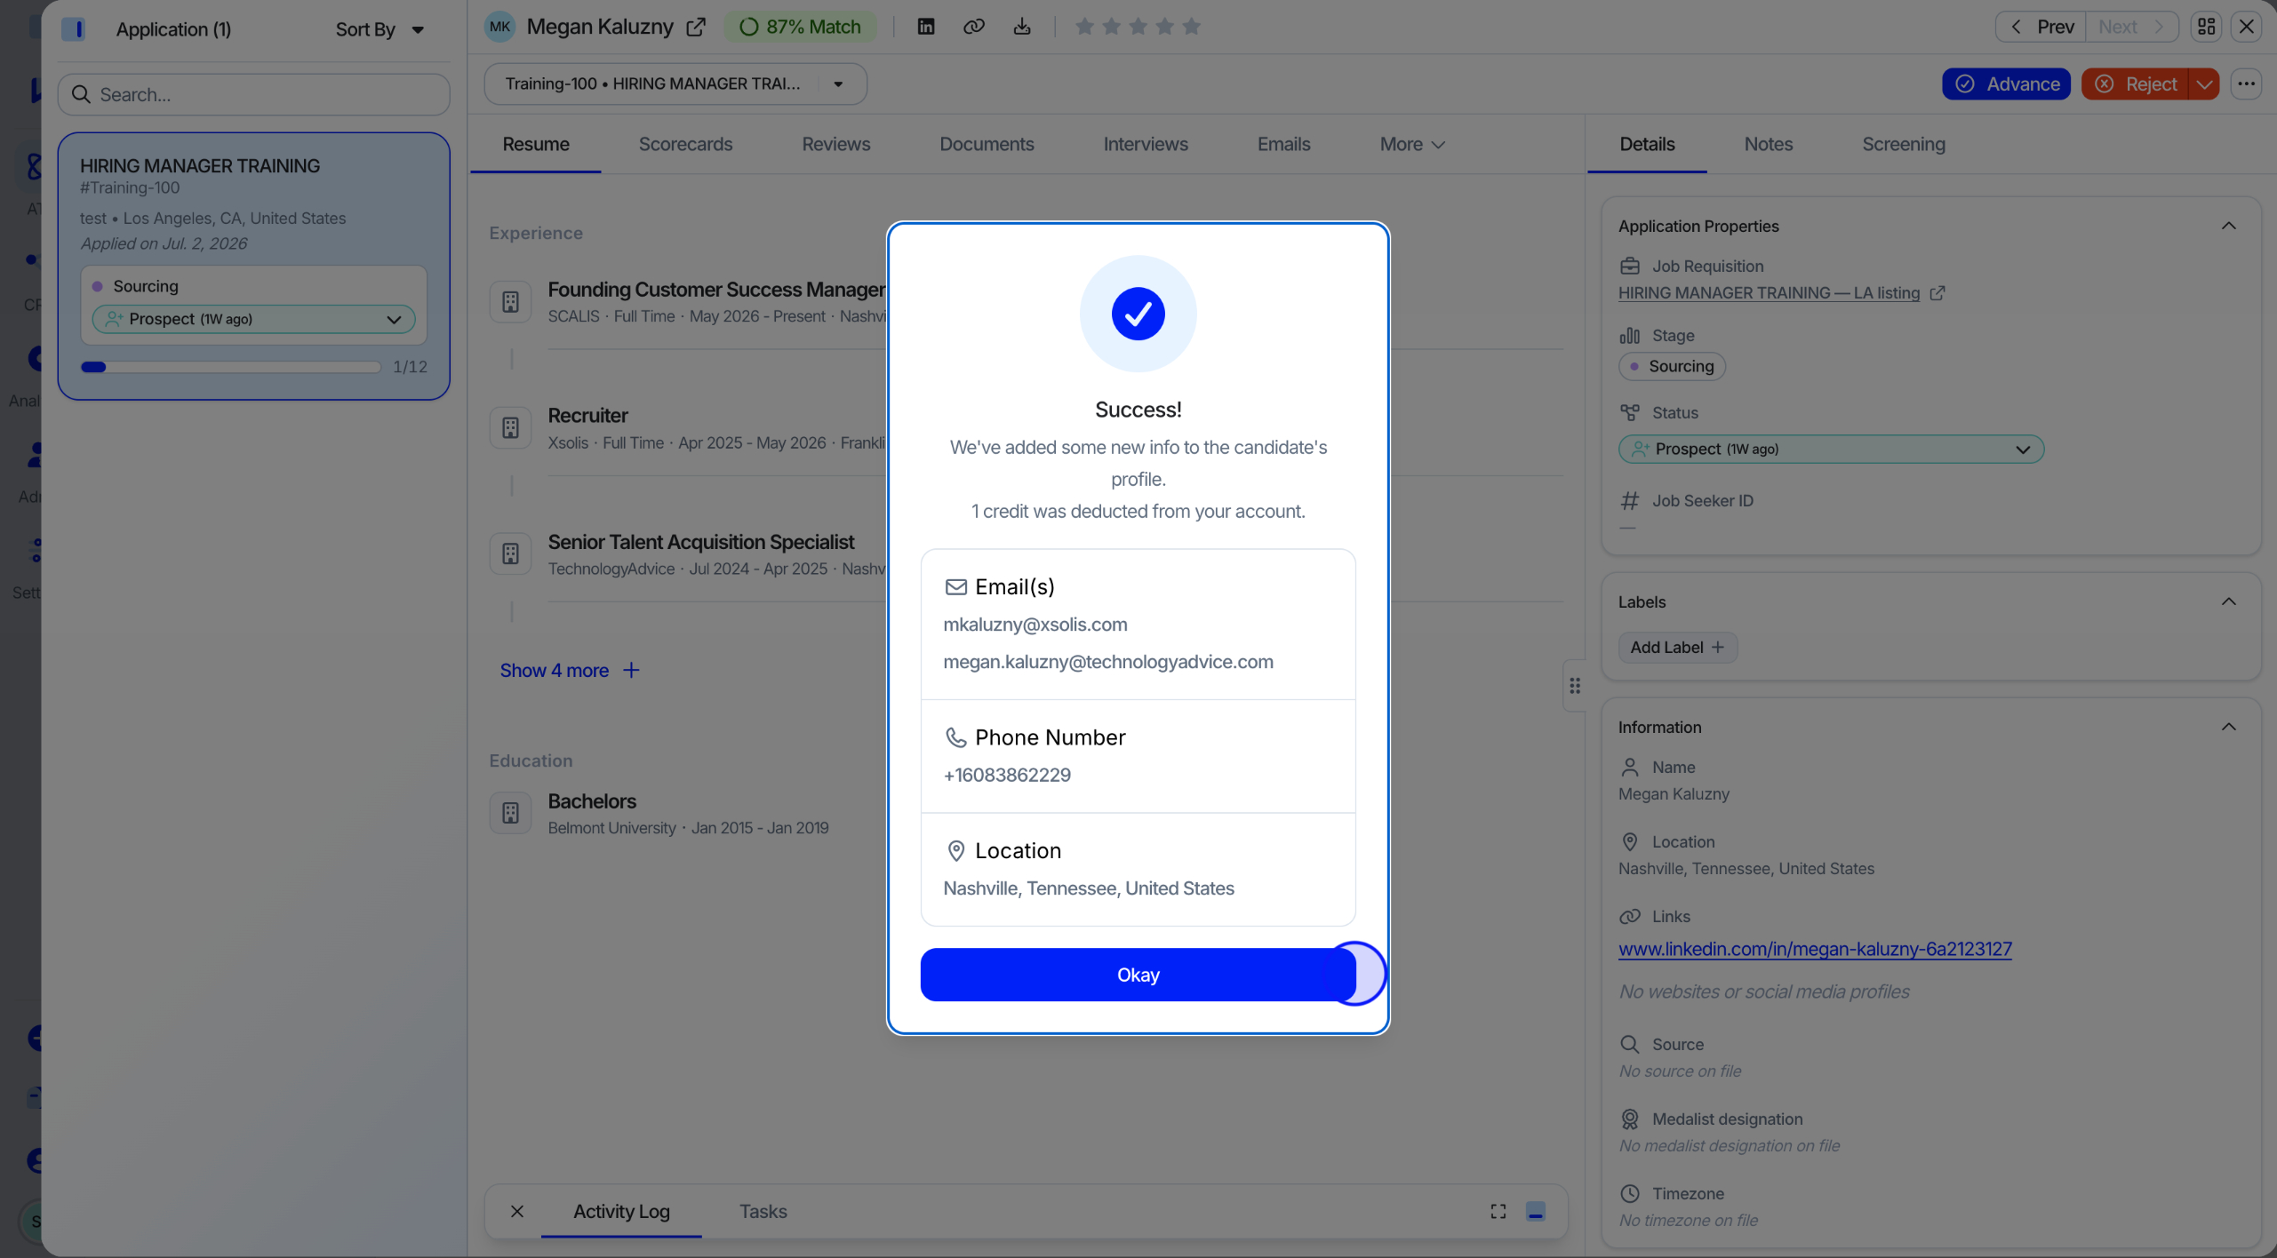Click the blue panel icon beside Application (1)
The image size is (2277, 1258).
[74, 29]
